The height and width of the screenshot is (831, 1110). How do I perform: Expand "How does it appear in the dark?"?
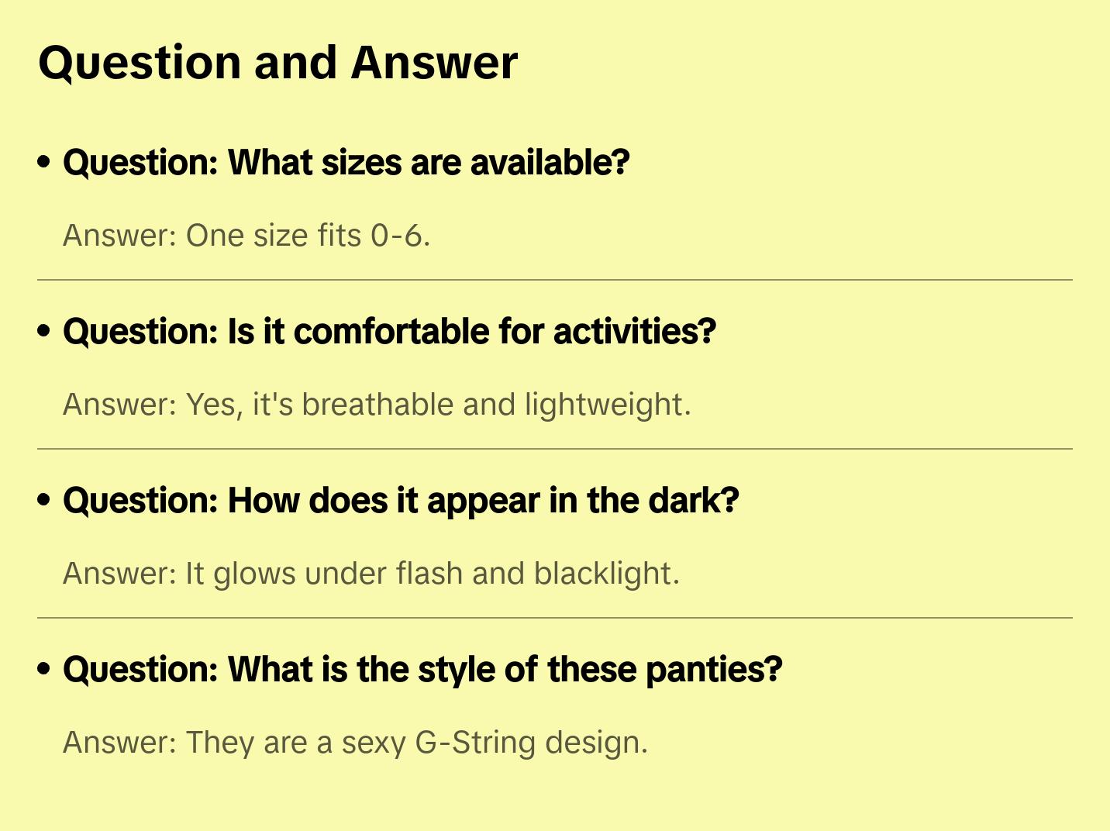point(401,501)
